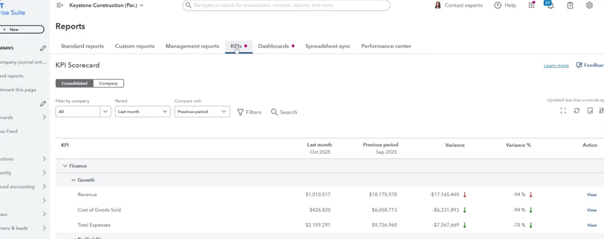Click the Feedback icon

[x=579, y=65]
